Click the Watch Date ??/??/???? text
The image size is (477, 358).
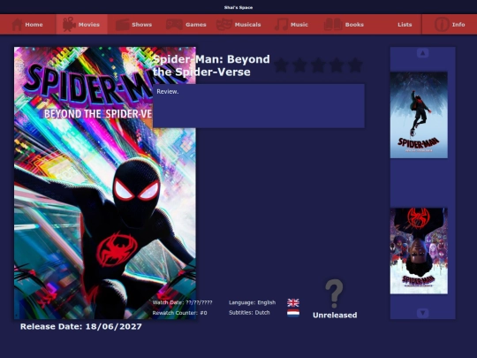click(182, 302)
